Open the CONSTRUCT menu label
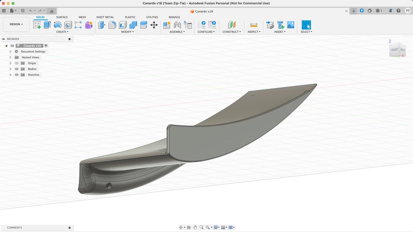413x232 pixels. point(231,32)
